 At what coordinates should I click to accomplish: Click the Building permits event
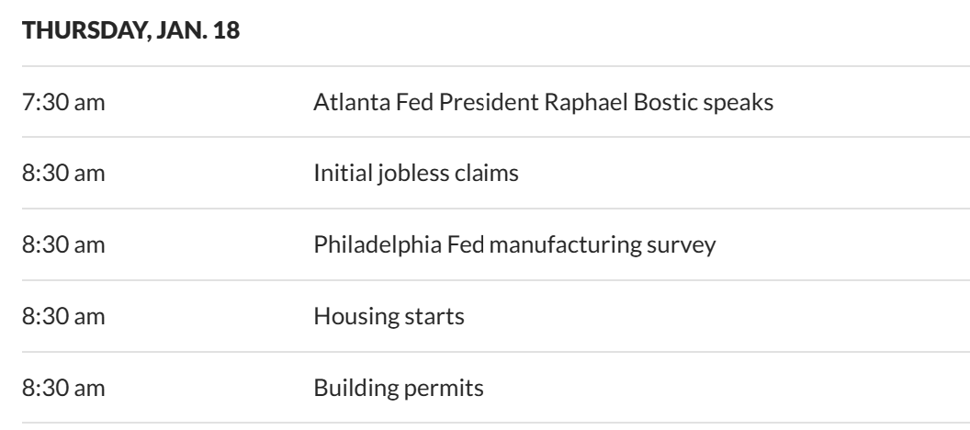click(x=400, y=389)
